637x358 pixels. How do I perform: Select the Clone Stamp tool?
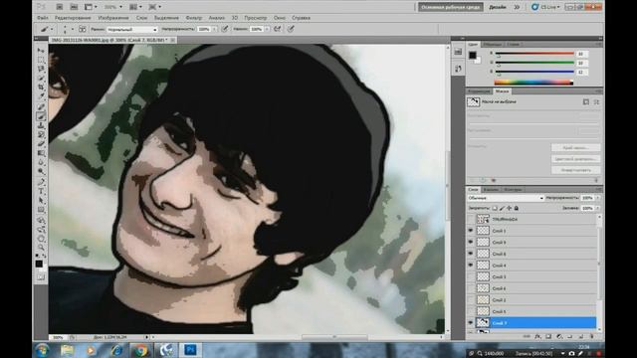(x=41, y=125)
